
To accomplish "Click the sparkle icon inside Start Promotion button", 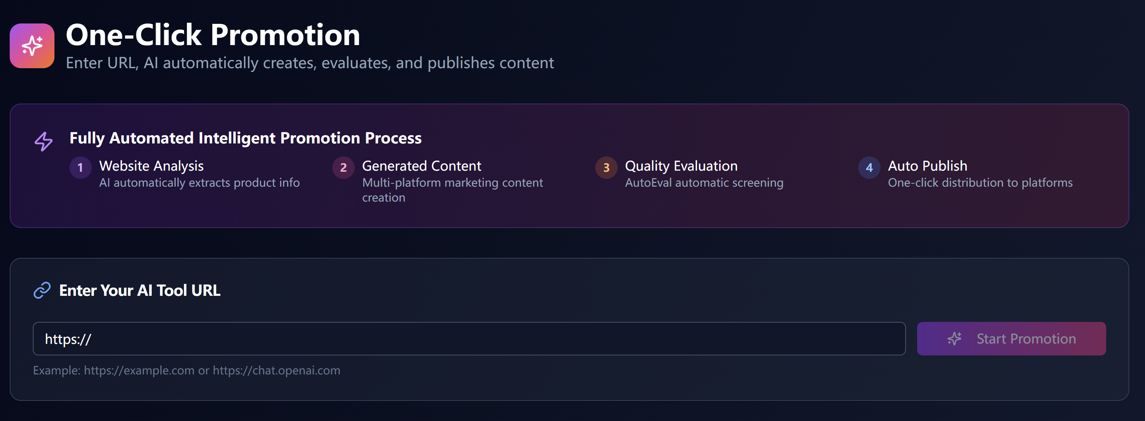I will pos(954,338).
